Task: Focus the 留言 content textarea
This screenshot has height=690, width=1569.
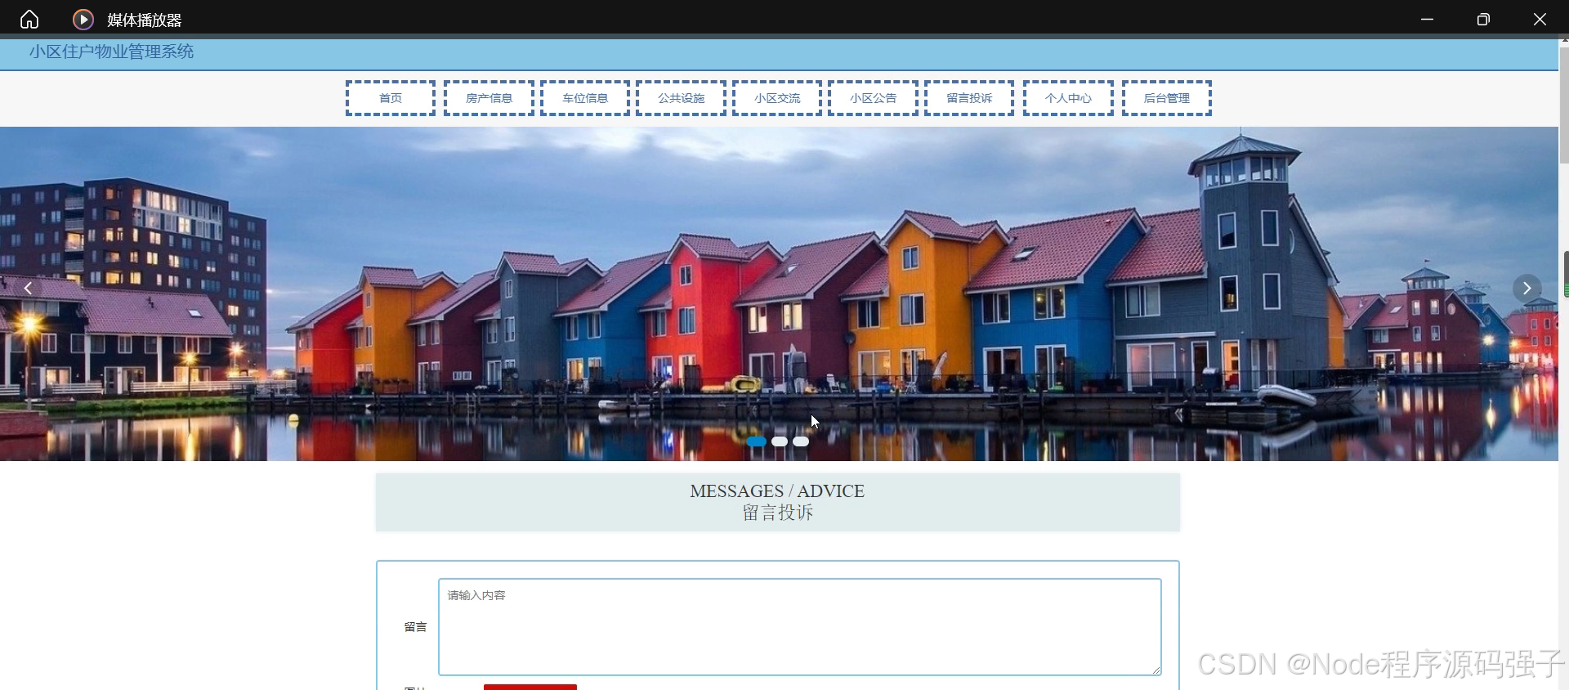Action: pos(800,627)
